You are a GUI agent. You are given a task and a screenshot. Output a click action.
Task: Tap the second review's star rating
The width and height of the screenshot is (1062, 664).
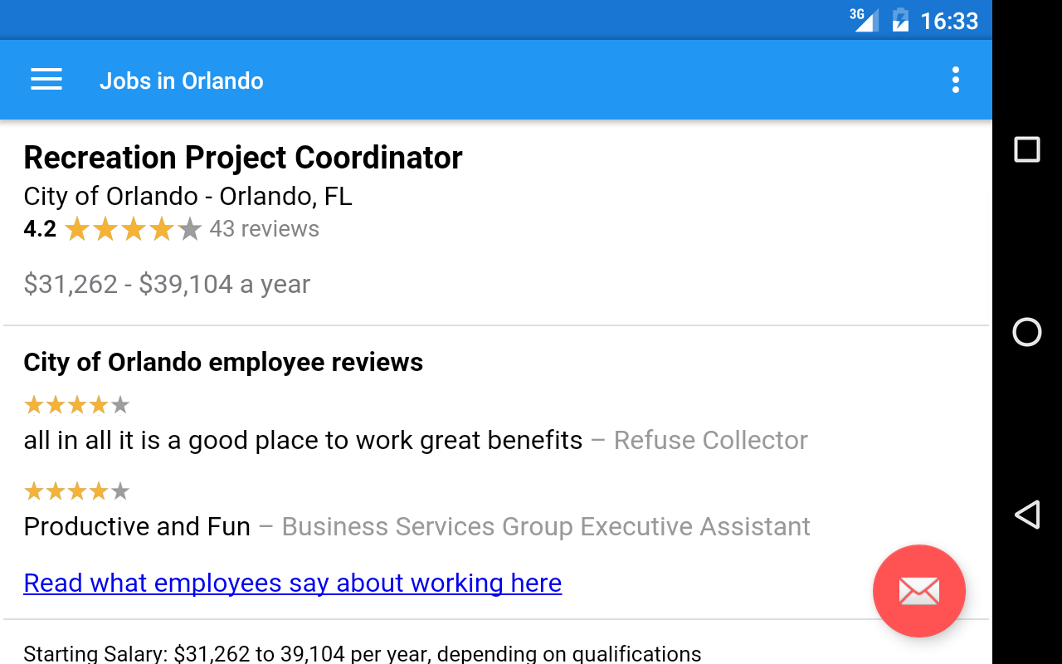pyautogui.click(x=77, y=491)
